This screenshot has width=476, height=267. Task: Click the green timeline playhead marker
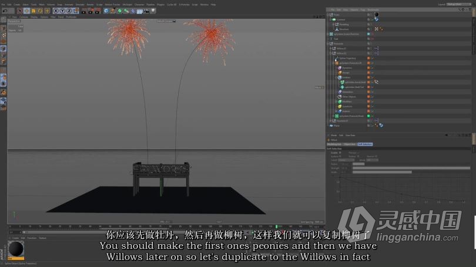(277, 227)
